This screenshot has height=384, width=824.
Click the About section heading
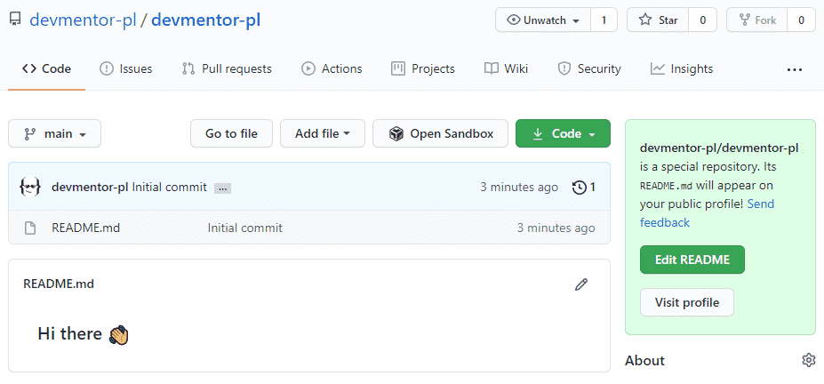click(x=644, y=360)
